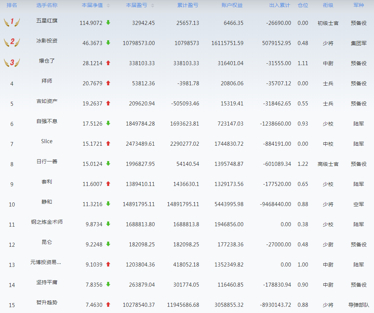Open contestant 昆仑 profile
The image size is (374, 313).
click(47, 242)
